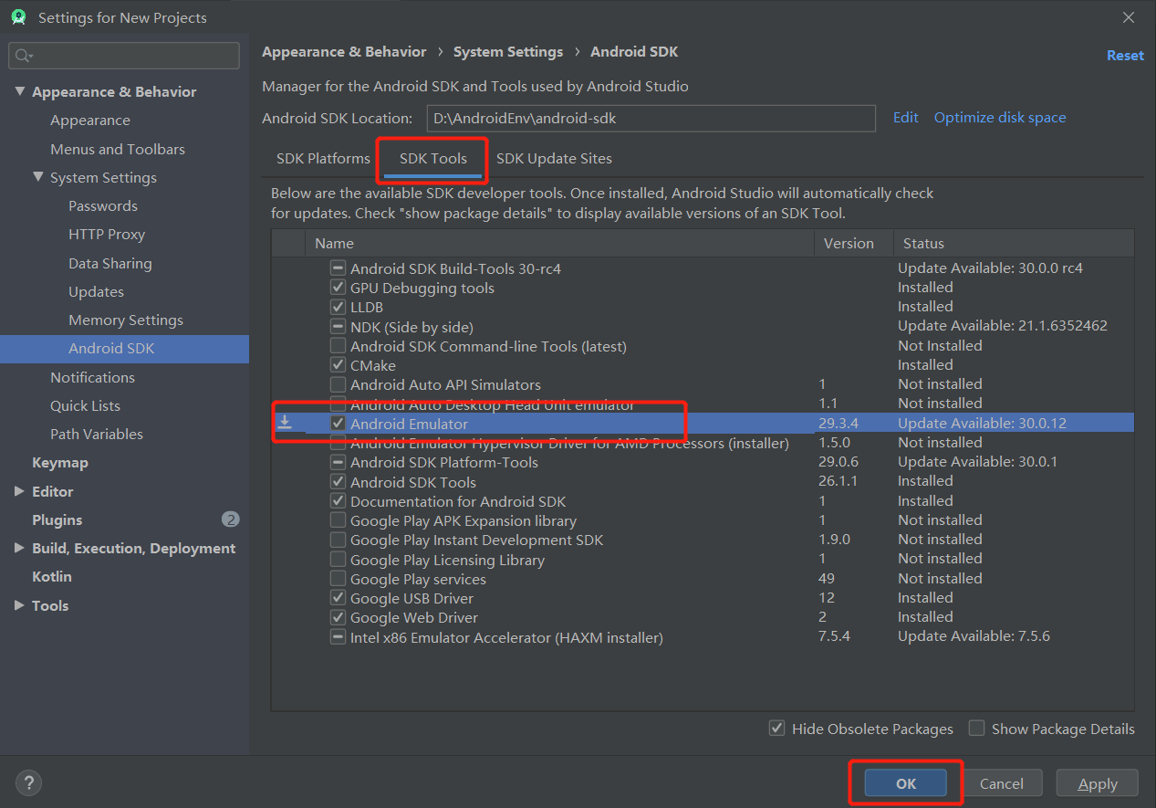The height and width of the screenshot is (808, 1156).
Task: Toggle Android SDK Platform-Tools checkbox
Action: point(338,462)
